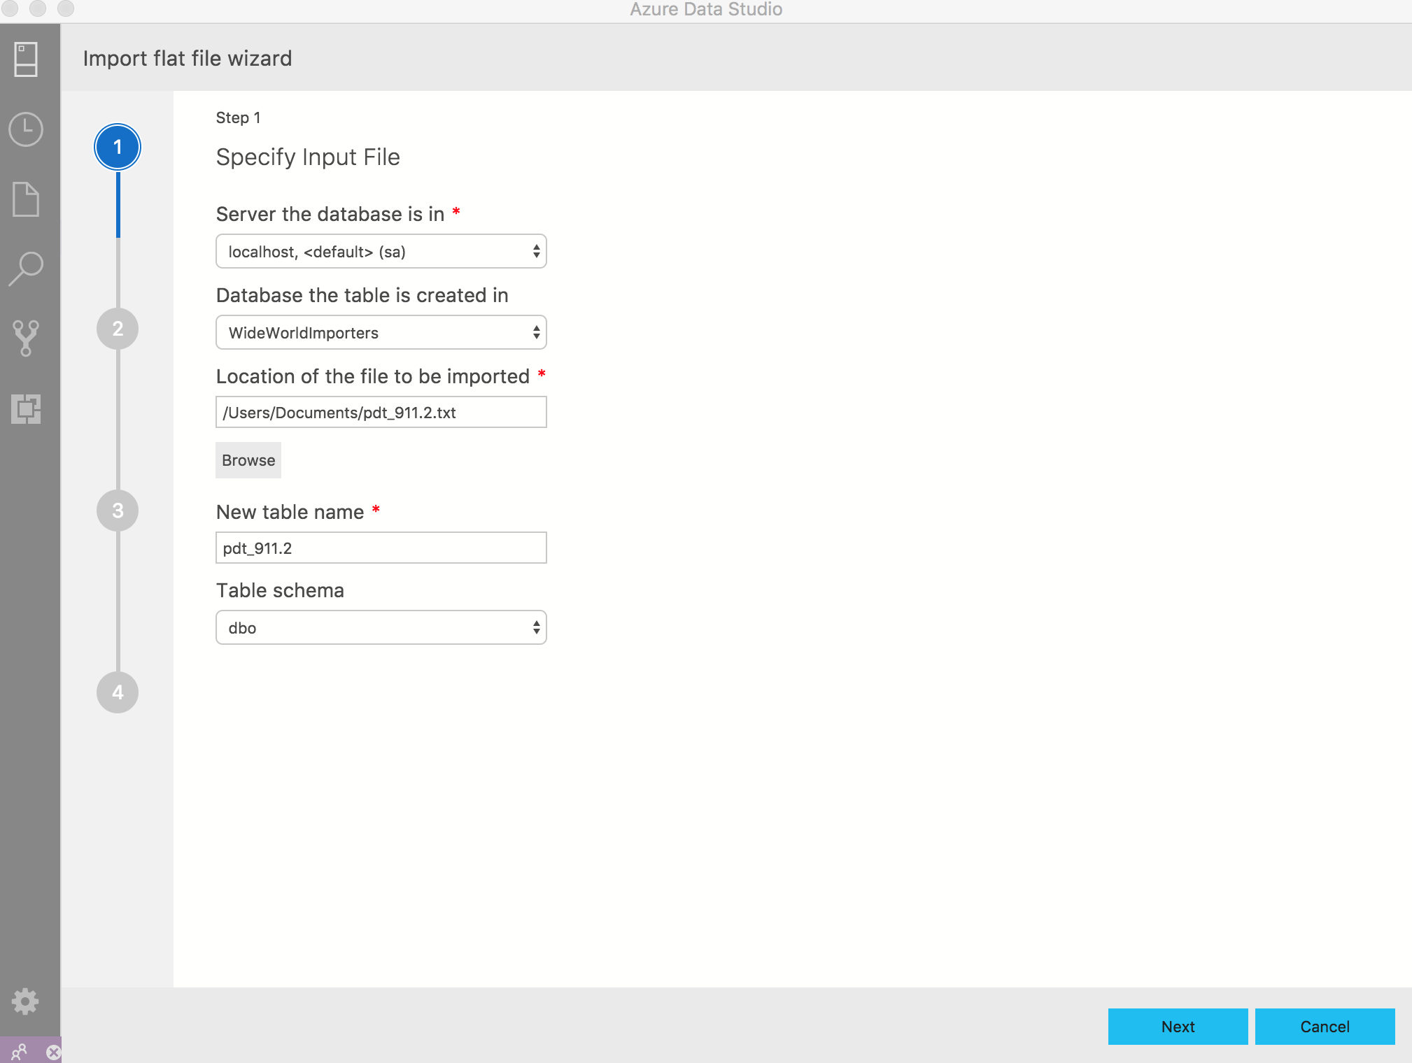Click the pdt_911.2 table name input field

[x=381, y=547]
